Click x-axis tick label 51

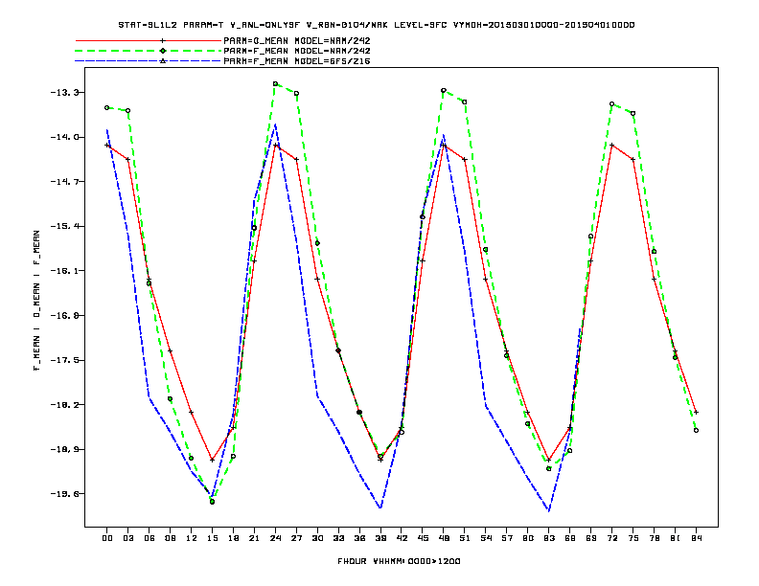465,538
